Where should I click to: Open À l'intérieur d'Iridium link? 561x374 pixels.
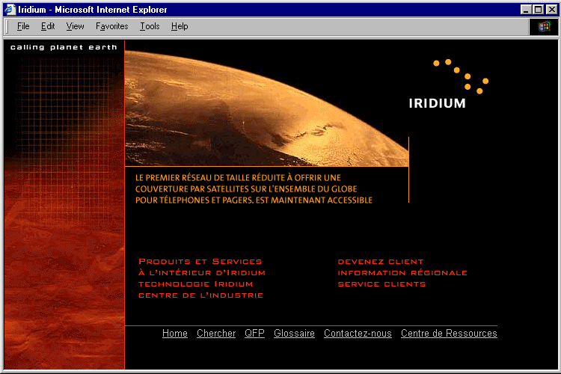[x=202, y=273]
